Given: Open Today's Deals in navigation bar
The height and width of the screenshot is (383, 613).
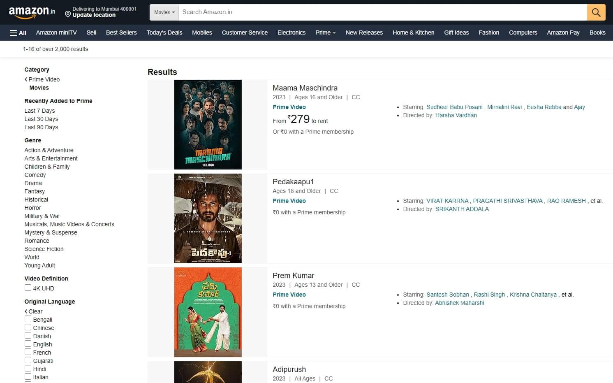Looking at the screenshot, I should tap(164, 32).
